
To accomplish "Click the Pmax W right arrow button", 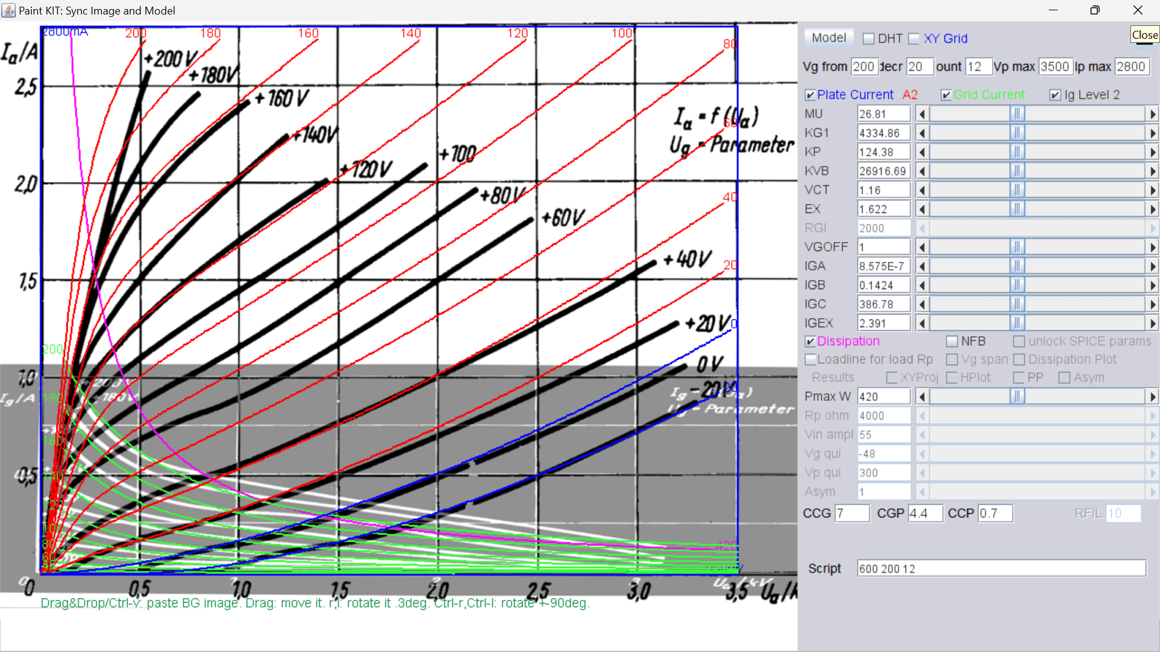I will click(x=1152, y=397).
